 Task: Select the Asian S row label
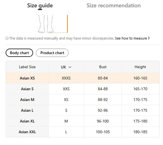(27, 89)
